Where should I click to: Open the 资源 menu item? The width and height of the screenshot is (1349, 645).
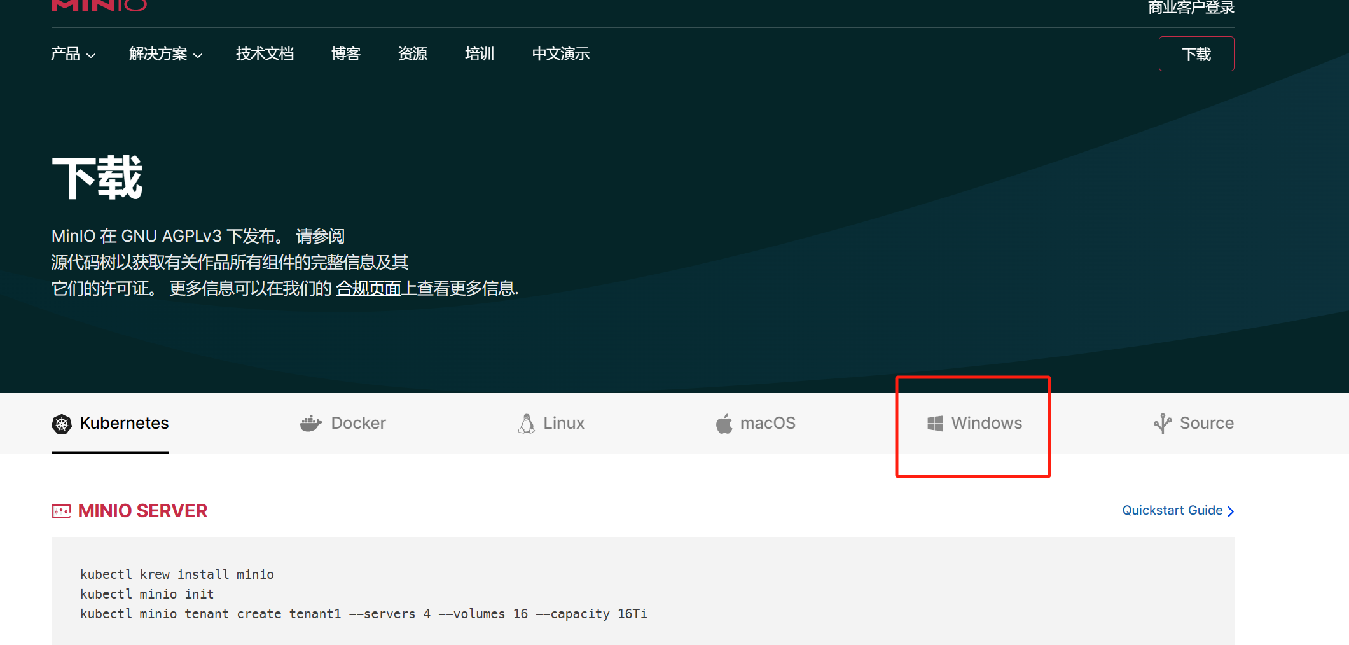[x=413, y=54]
